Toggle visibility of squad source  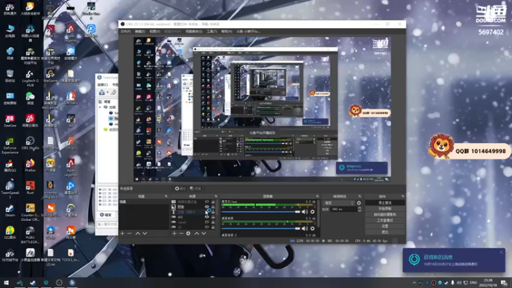point(207,222)
